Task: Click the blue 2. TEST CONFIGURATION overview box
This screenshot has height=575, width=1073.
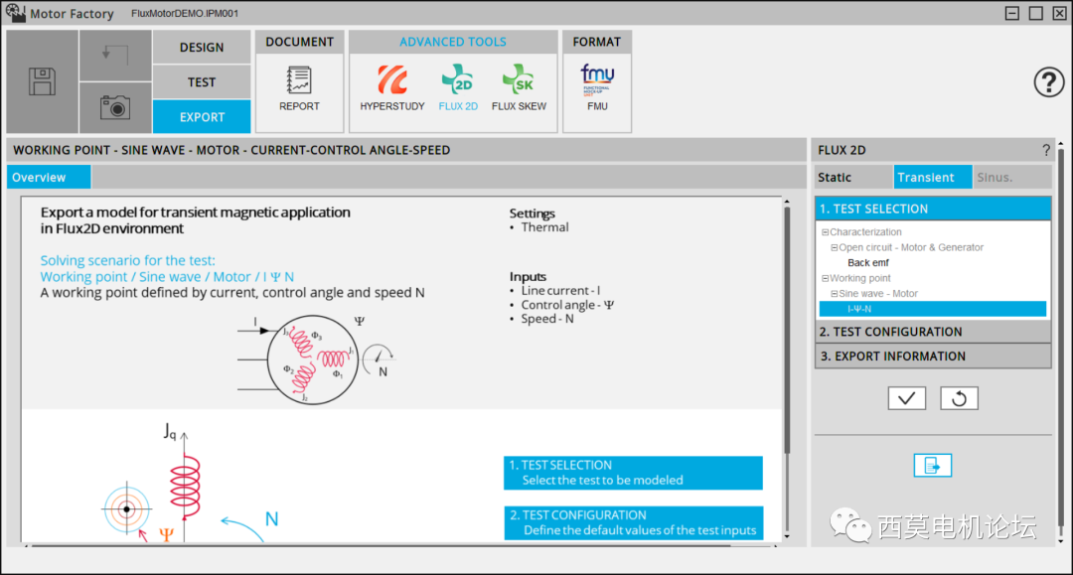Action: [633, 522]
